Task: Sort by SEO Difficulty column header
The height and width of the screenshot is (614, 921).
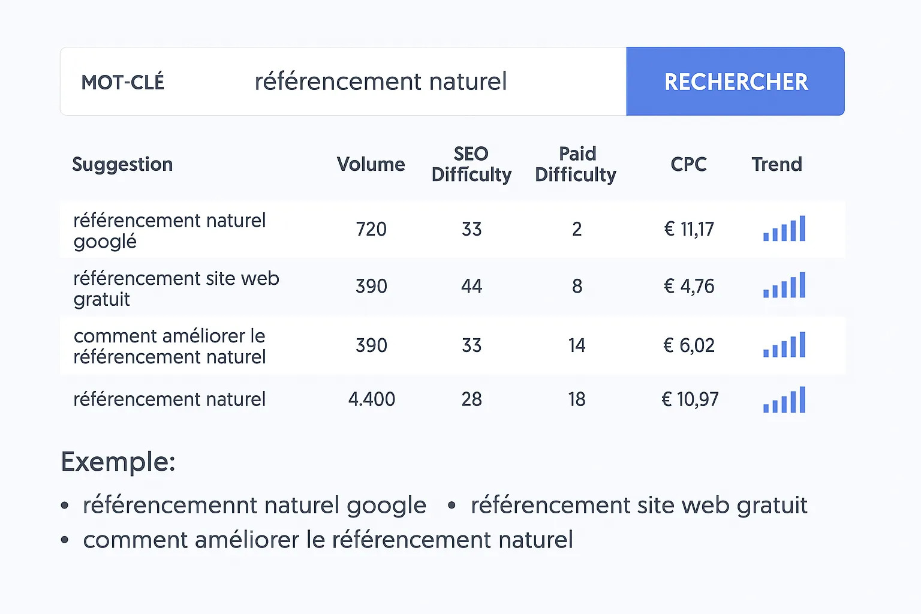Action: 471,164
